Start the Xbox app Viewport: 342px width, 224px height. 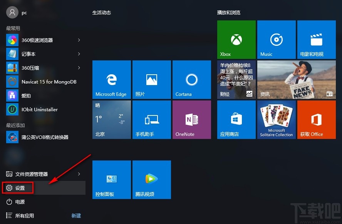pos(236,39)
